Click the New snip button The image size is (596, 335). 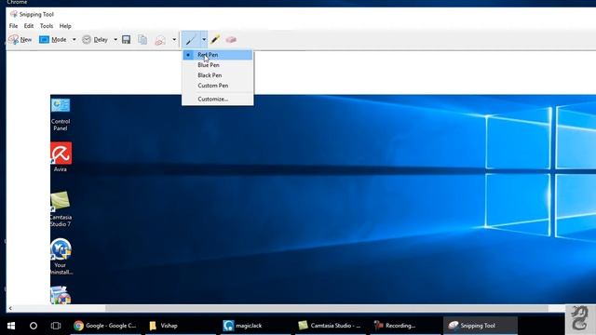pyautogui.click(x=20, y=39)
